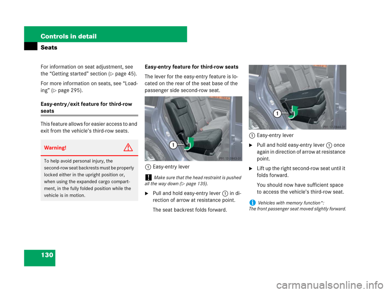This screenshot has width=390, height=292.
Task: Select the 'Controls in detail' header
Action: pyautogui.click(x=68, y=36)
